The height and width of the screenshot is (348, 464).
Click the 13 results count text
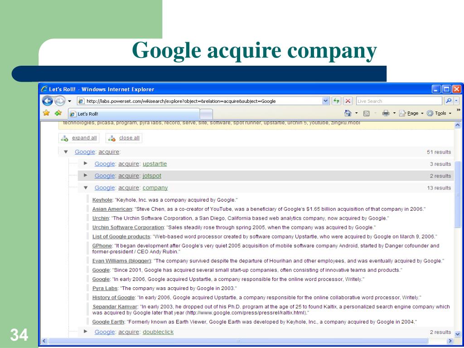[439, 188]
